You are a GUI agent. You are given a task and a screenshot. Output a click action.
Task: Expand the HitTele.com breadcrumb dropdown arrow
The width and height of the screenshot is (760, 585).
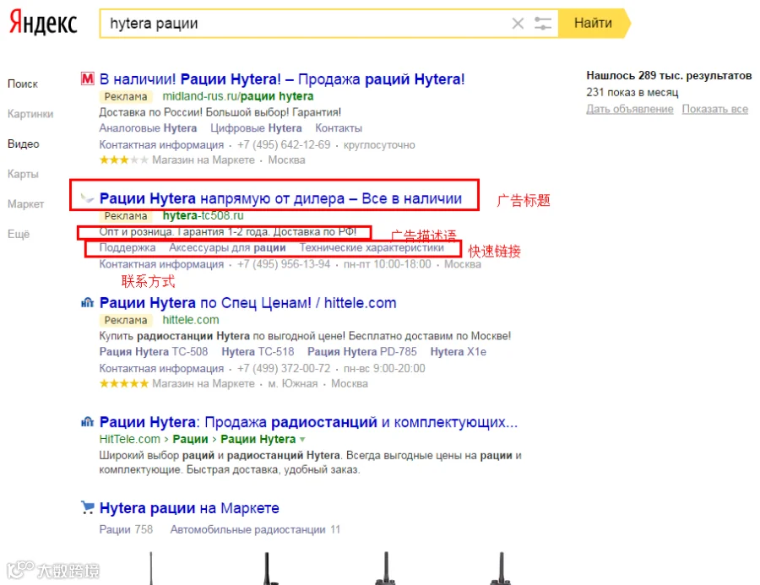(302, 440)
